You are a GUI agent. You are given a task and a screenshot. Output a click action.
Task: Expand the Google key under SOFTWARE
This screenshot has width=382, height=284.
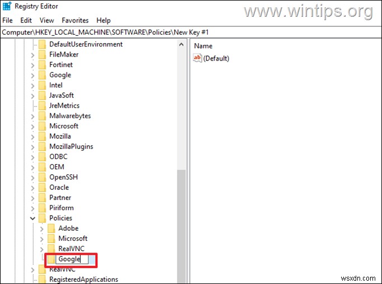click(32, 76)
